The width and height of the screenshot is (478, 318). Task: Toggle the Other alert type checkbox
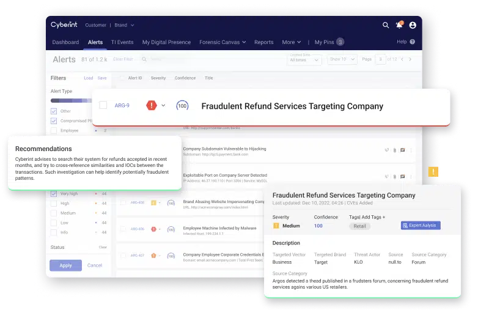point(54,111)
